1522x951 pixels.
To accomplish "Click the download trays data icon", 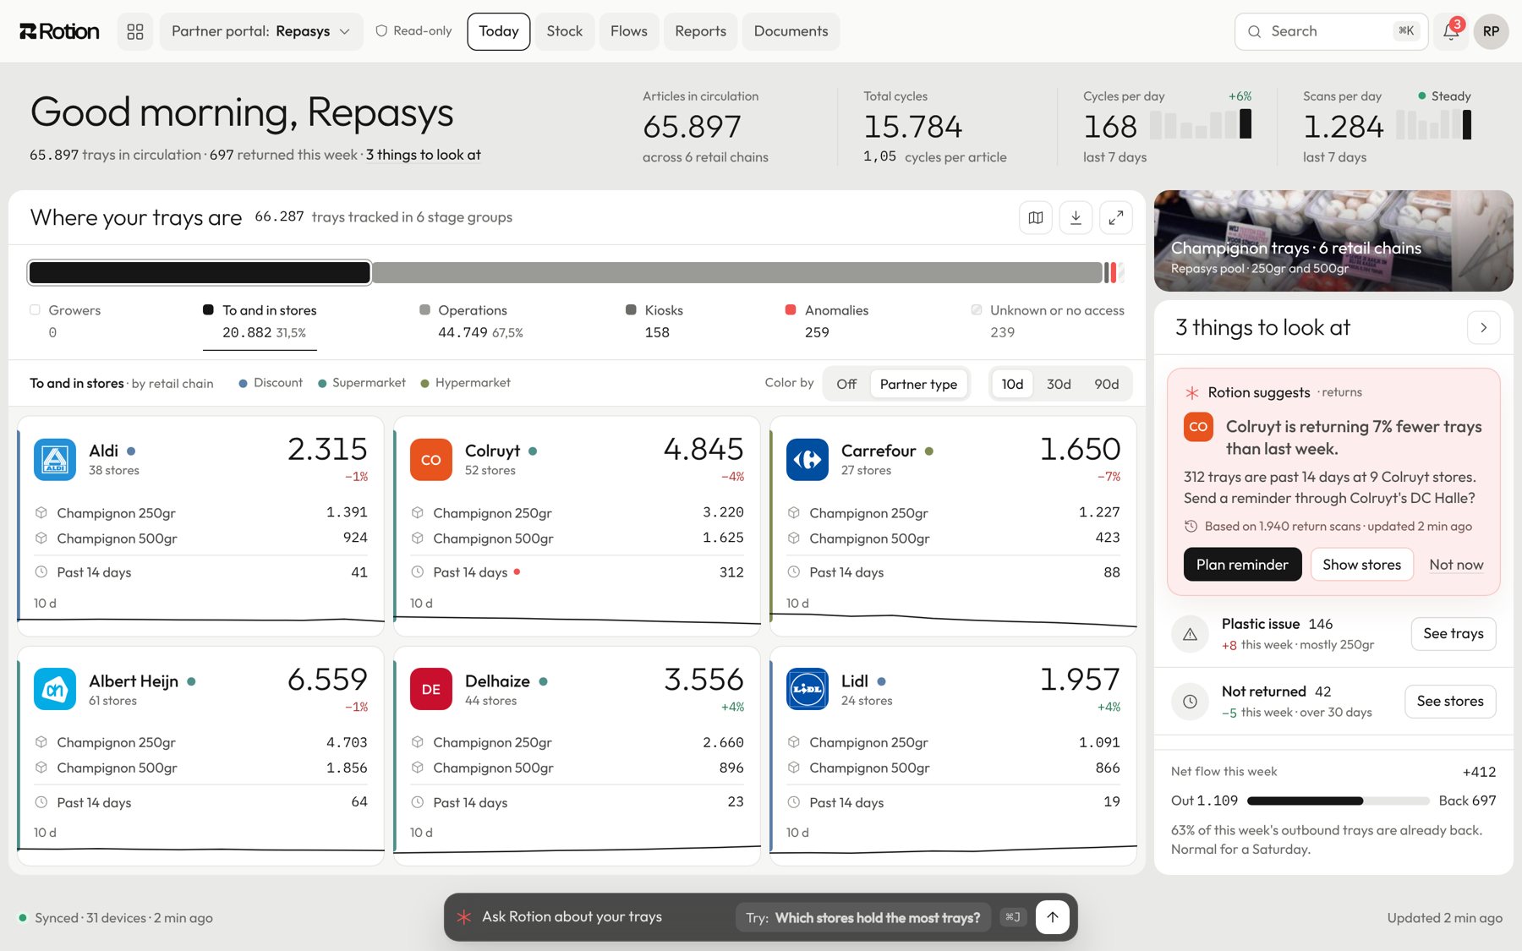I will click(1076, 217).
